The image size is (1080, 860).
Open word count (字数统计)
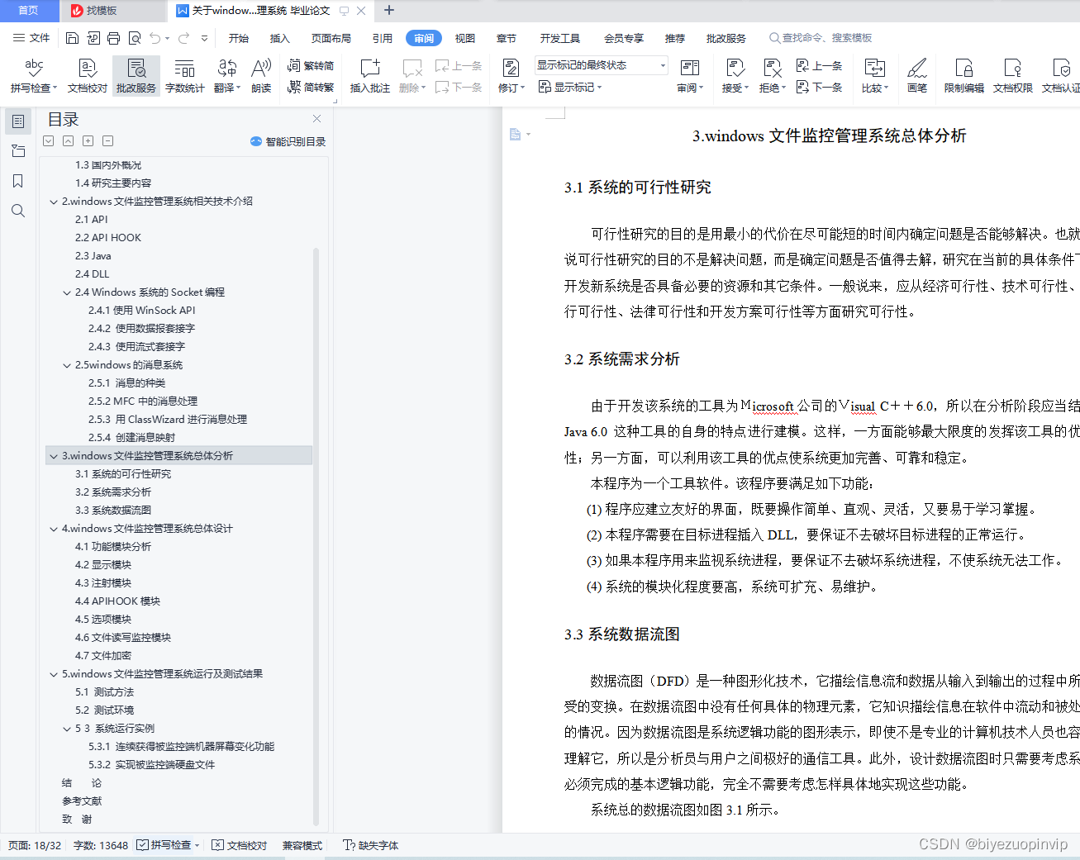185,76
